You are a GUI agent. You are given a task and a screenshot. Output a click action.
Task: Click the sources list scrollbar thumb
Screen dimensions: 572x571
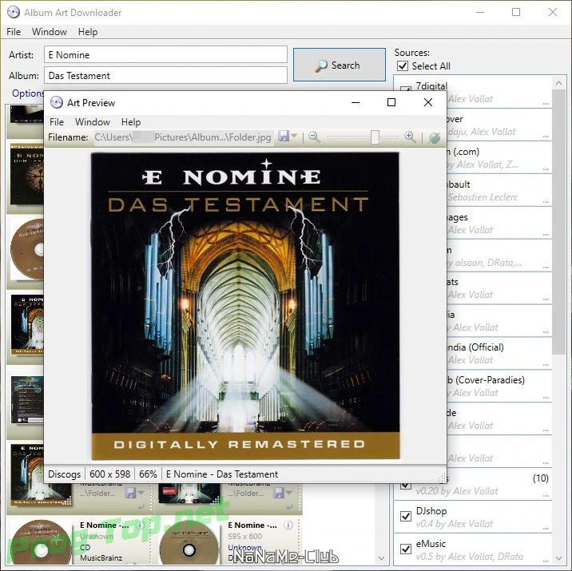coord(558,223)
